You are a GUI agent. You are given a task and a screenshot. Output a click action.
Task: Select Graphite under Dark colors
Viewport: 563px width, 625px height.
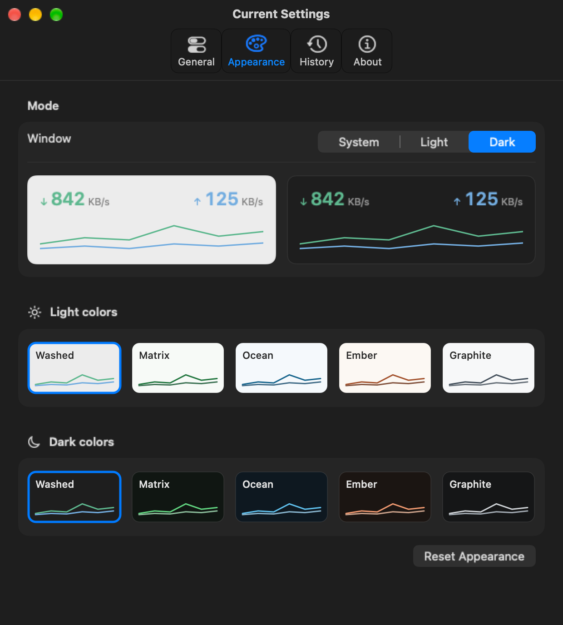tap(489, 497)
